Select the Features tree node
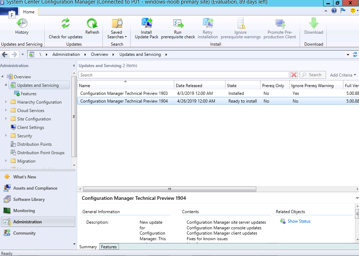The image size is (359, 256). [28, 94]
